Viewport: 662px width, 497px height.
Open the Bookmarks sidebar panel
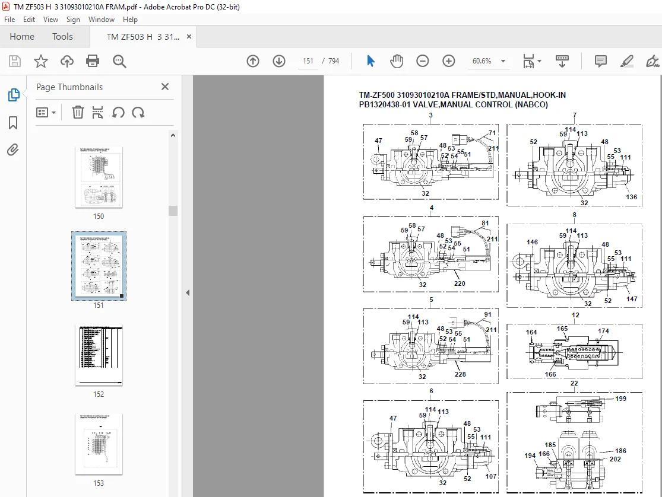click(13, 123)
